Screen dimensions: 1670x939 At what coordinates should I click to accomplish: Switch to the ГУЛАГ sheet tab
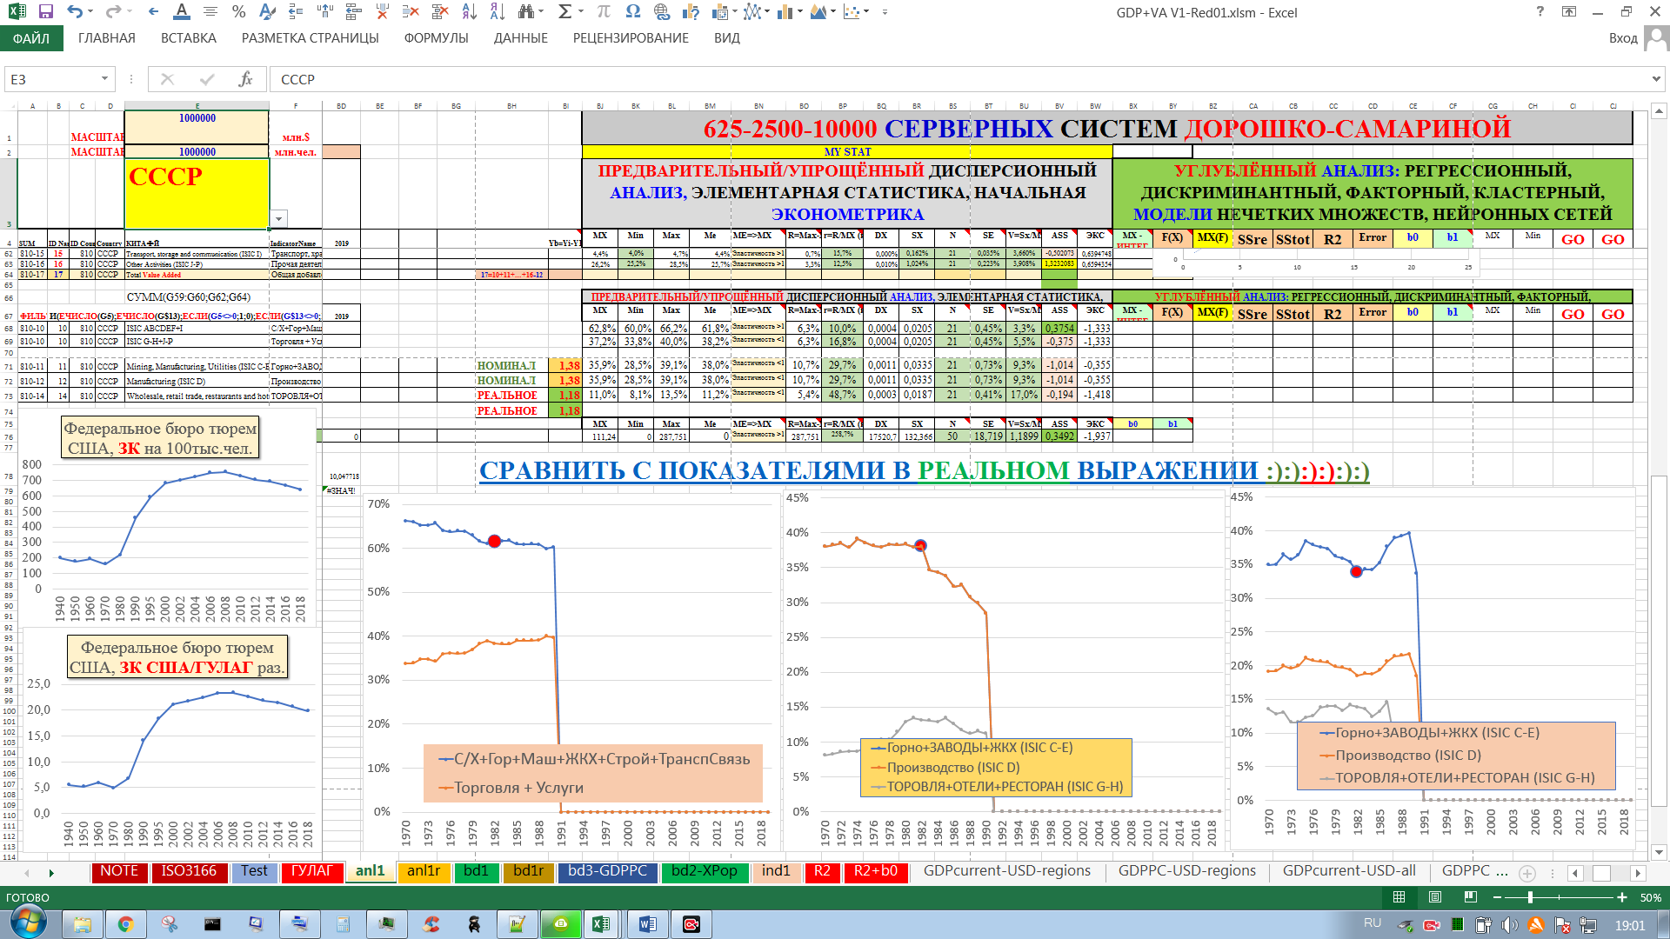click(x=311, y=871)
